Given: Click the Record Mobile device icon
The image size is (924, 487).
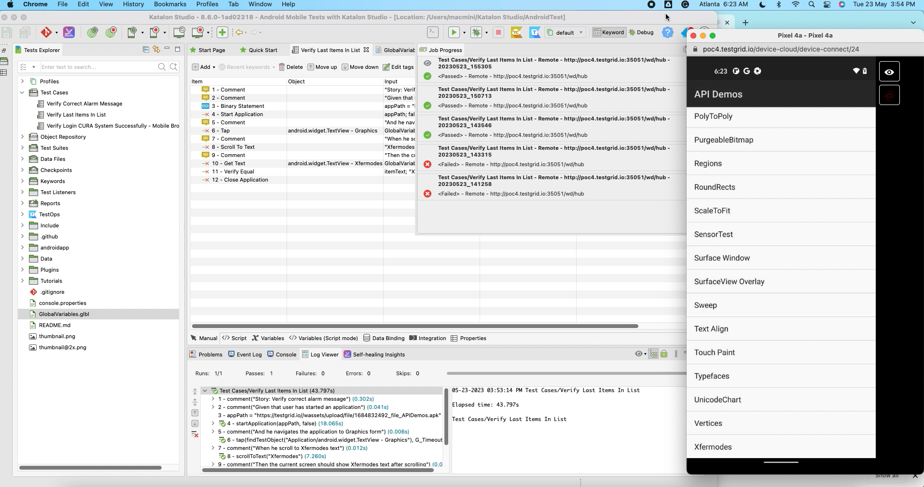Looking at the screenshot, I should point(154,32).
